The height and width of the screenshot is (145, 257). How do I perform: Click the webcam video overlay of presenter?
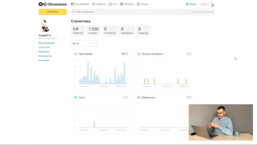pyautogui.click(x=221, y=122)
